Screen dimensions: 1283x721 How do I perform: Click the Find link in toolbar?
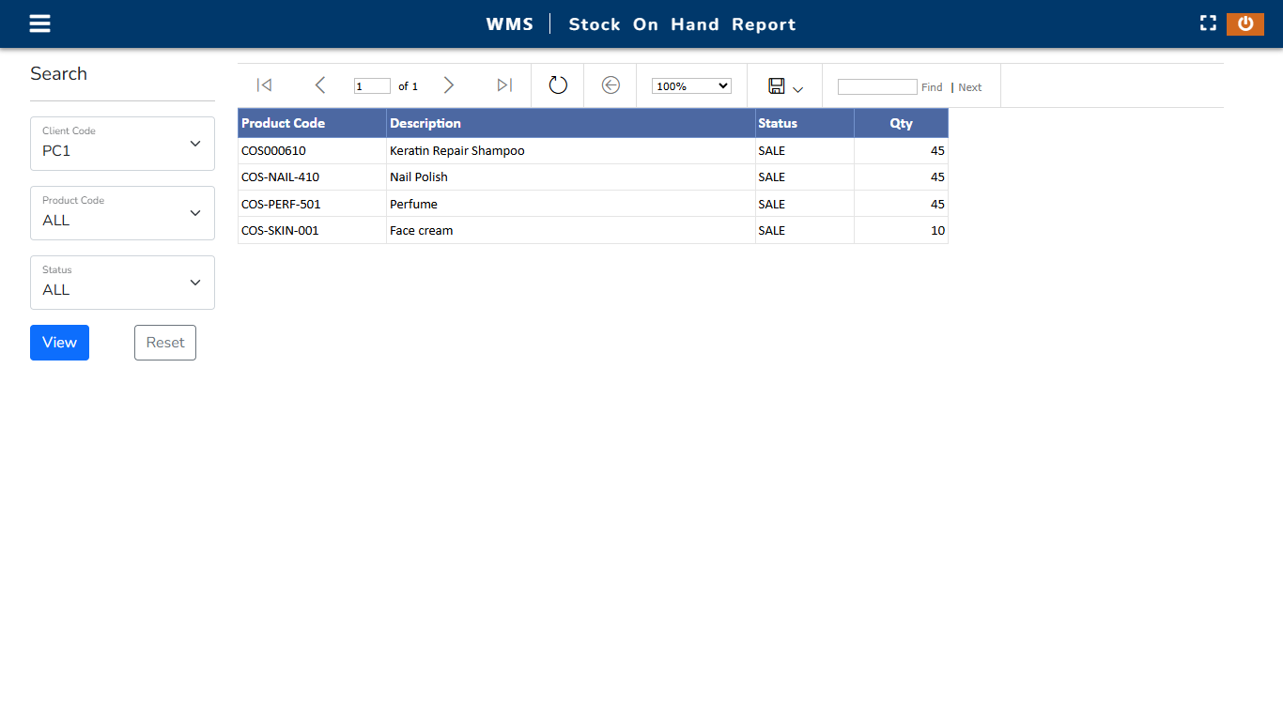click(932, 87)
